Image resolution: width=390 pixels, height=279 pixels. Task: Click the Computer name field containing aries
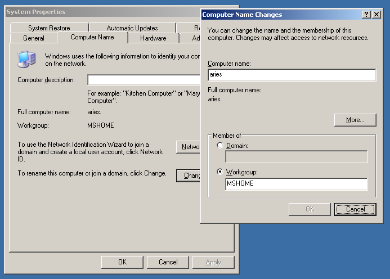pos(292,74)
